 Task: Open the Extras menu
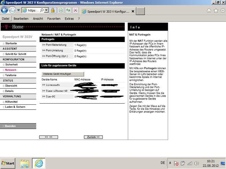coord(69,19)
